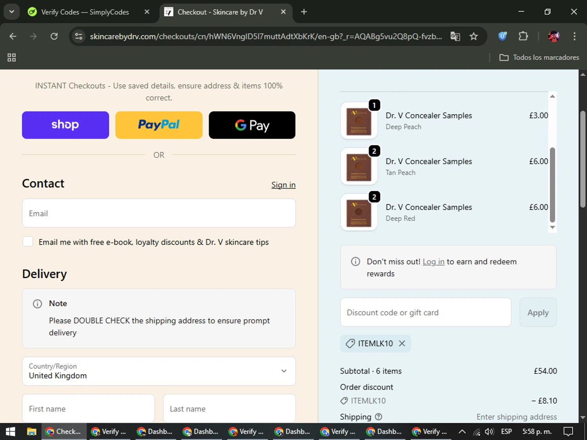
Task: Open Todos los marcadores folder
Action: (539, 57)
